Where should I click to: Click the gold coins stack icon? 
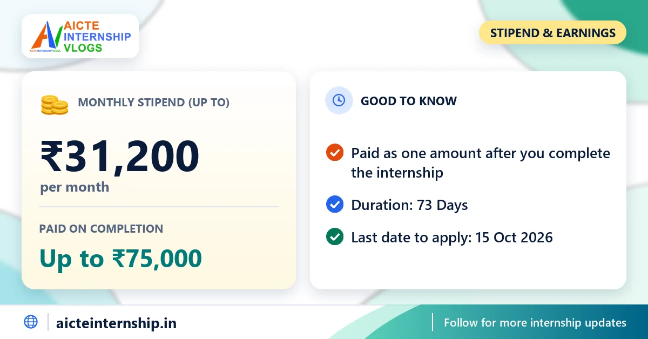pyautogui.click(x=55, y=105)
